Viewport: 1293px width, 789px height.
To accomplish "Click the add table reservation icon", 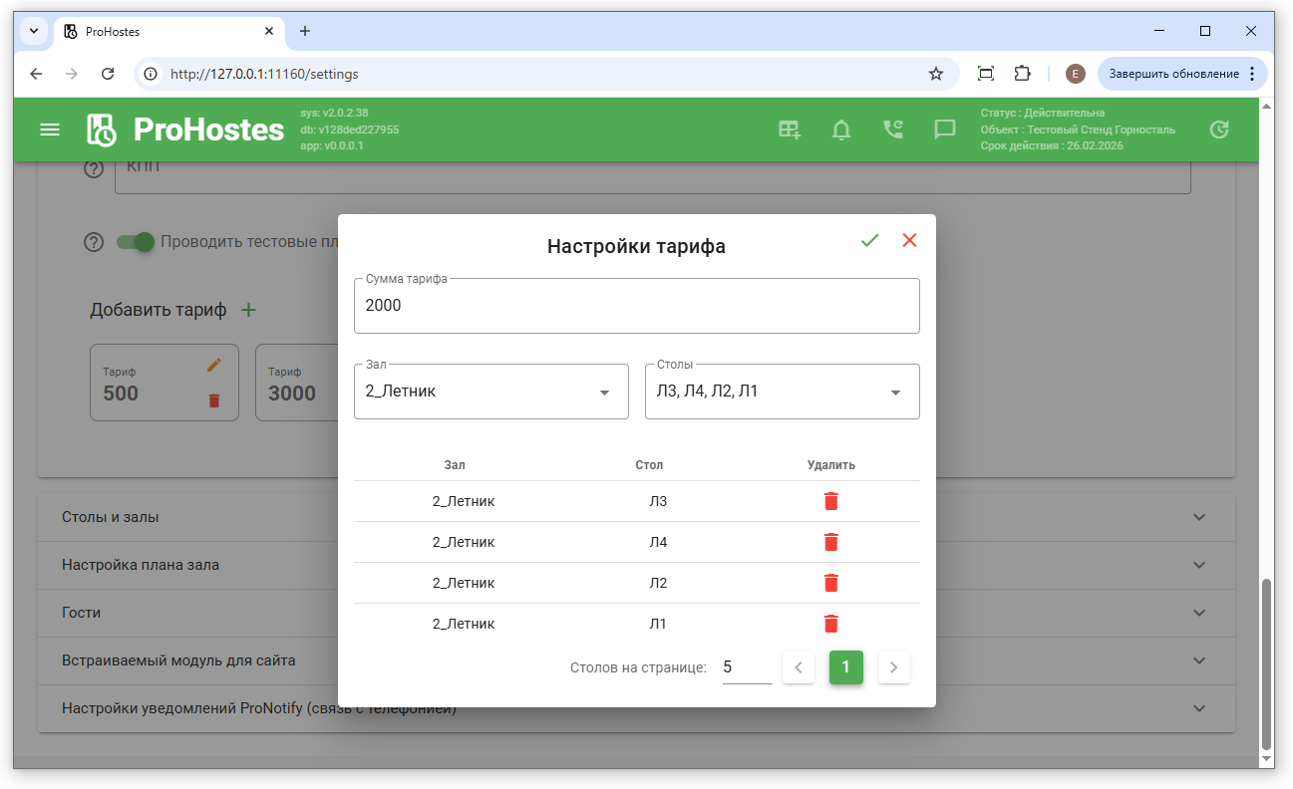I will coord(790,130).
